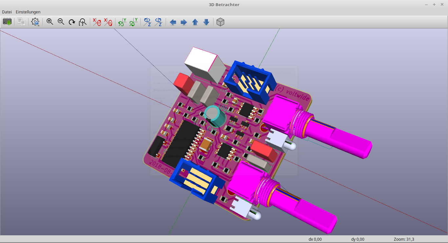Open the Einstellungen menu
Viewport: 448px width, 243px height.
click(x=28, y=12)
